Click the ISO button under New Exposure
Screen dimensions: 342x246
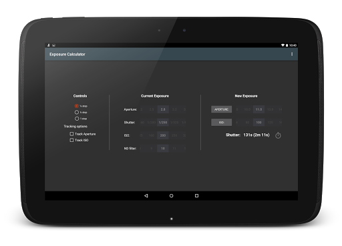point(221,123)
